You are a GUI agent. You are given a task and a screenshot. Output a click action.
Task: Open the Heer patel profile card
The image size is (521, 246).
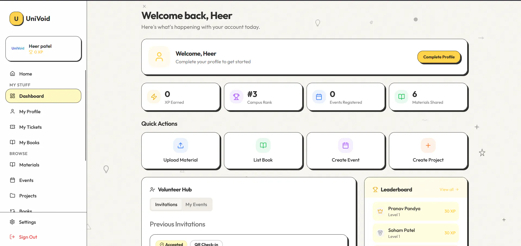43,49
